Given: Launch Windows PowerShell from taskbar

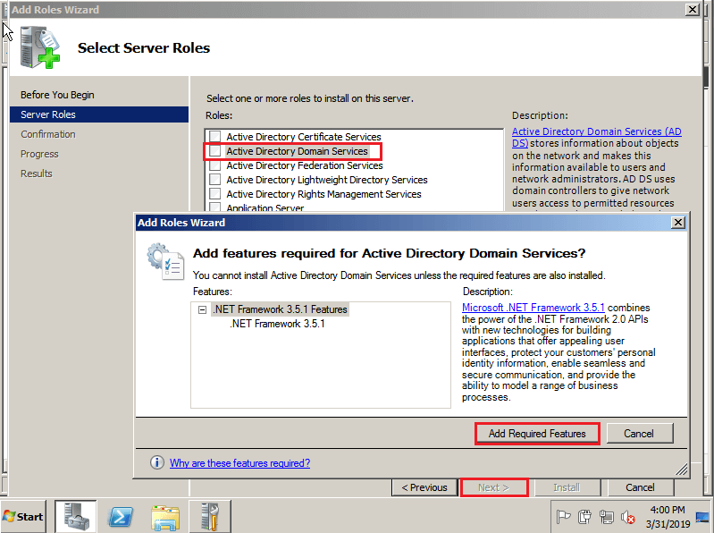Looking at the screenshot, I should pyautogui.click(x=121, y=517).
